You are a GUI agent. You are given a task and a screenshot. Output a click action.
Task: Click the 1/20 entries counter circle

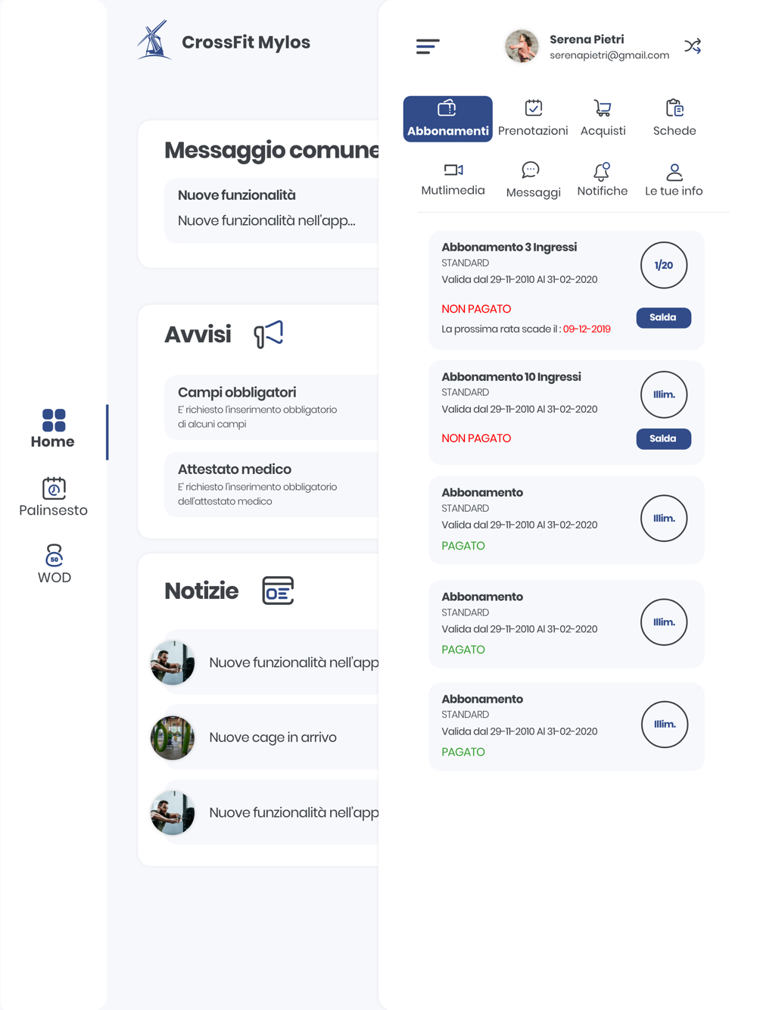coord(664,266)
